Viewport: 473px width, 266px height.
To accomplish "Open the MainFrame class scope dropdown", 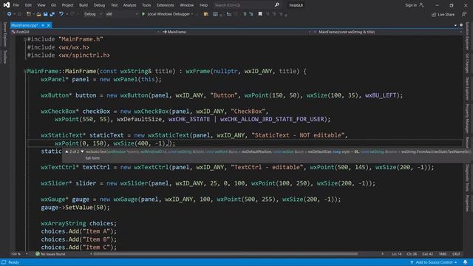I will [236, 32].
